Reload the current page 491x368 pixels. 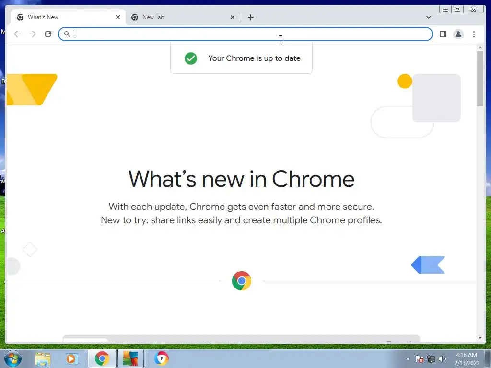[x=48, y=34]
